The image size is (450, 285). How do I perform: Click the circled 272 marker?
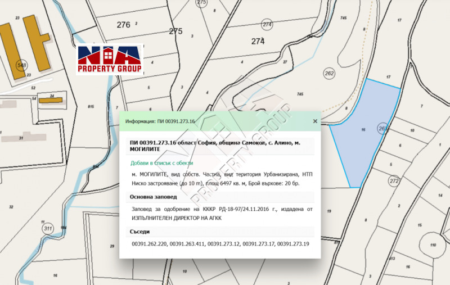pos(394,181)
